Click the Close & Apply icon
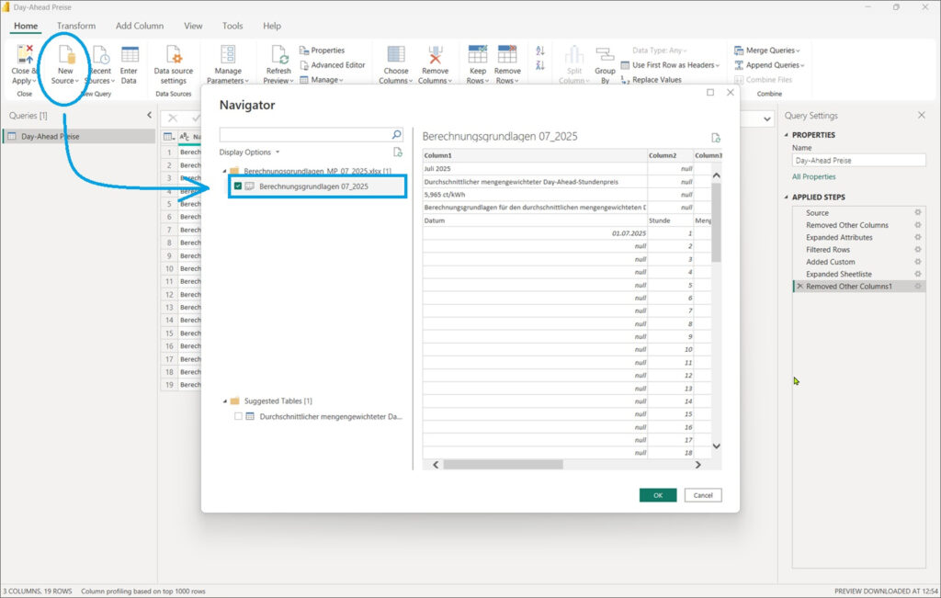Screen dimensions: 941x598 click(25, 54)
